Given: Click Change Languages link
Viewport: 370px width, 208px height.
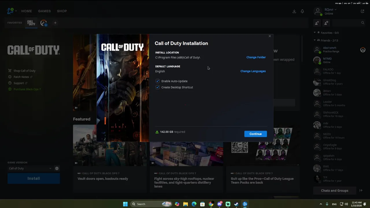Looking at the screenshot, I should click(253, 71).
